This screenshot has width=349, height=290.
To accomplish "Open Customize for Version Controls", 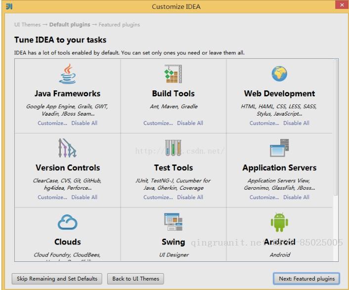I will click(52, 197).
